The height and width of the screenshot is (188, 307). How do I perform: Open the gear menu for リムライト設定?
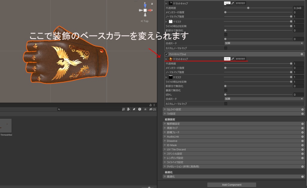[303, 109]
